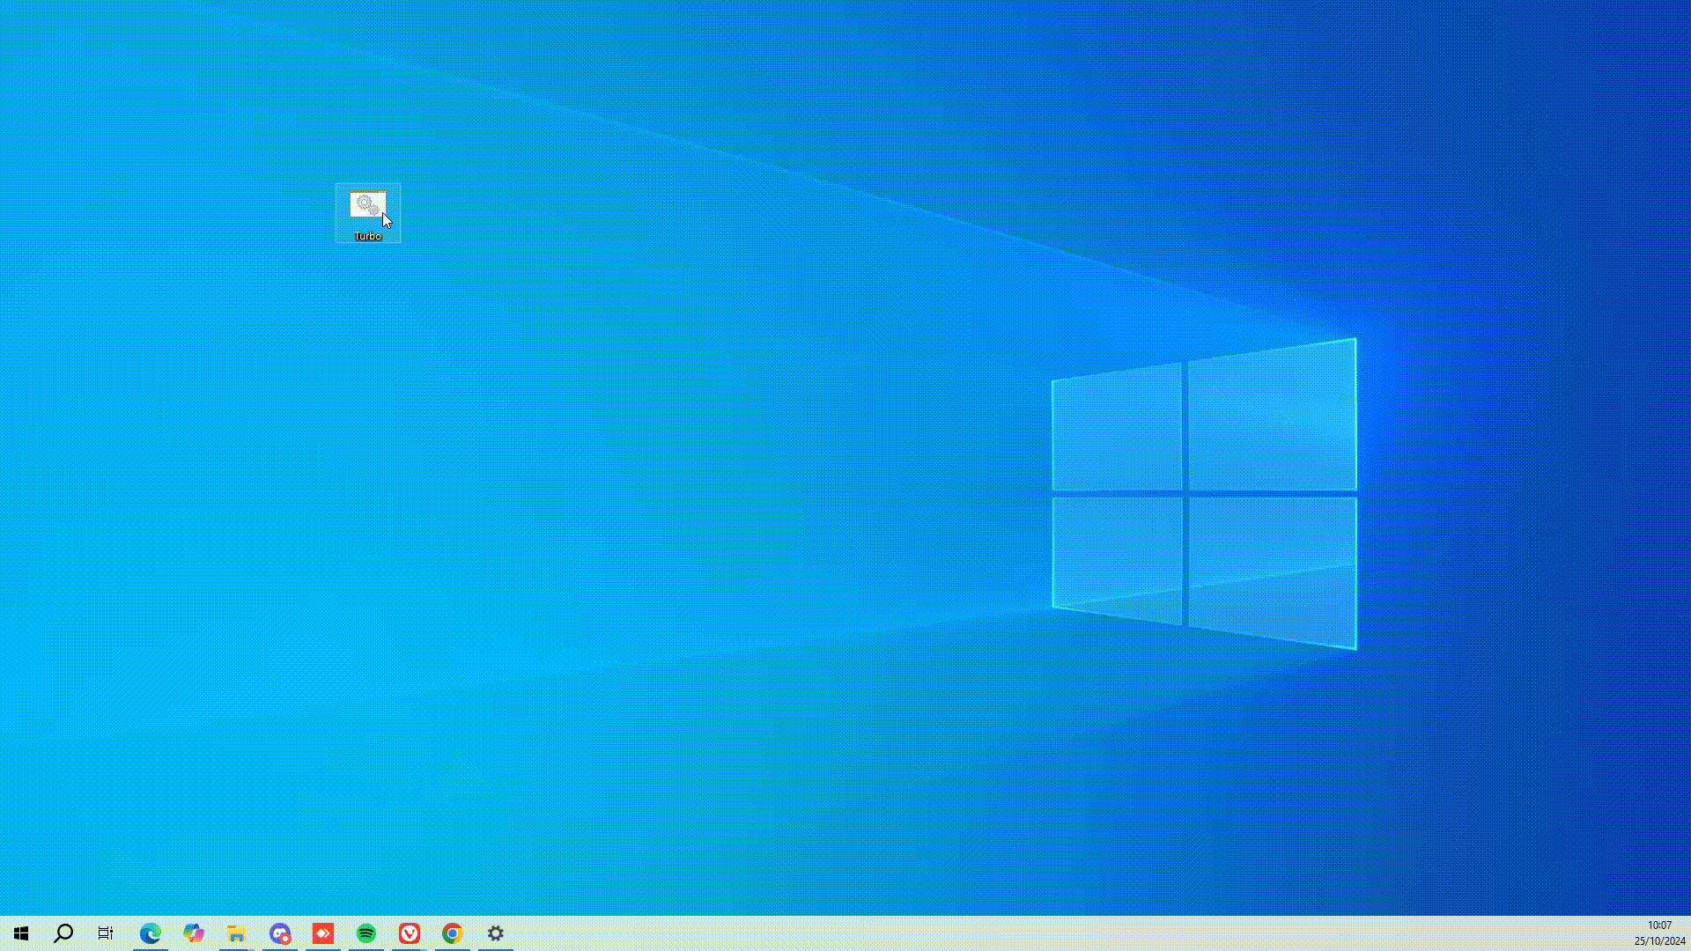Click the Turbo shortcut's text label

click(367, 236)
